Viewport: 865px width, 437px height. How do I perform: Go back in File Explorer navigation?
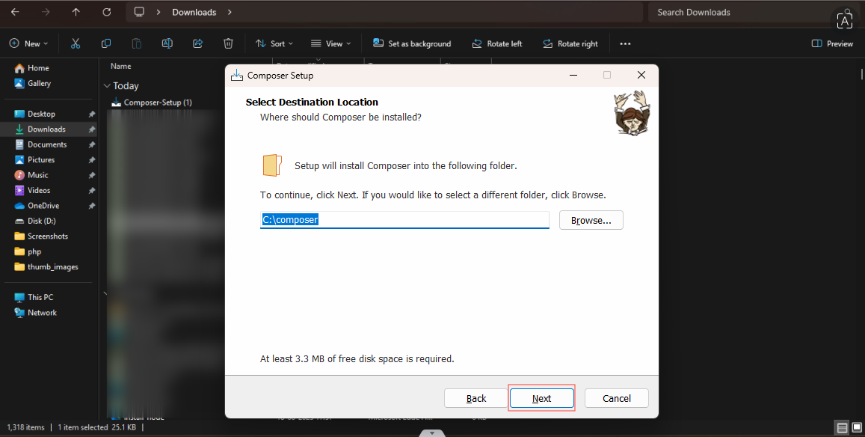15,12
